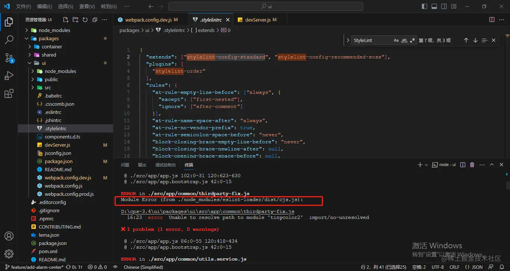Open the Accounts menu in the activity bar
Viewport: 510px width, 271px height.
click(9, 236)
